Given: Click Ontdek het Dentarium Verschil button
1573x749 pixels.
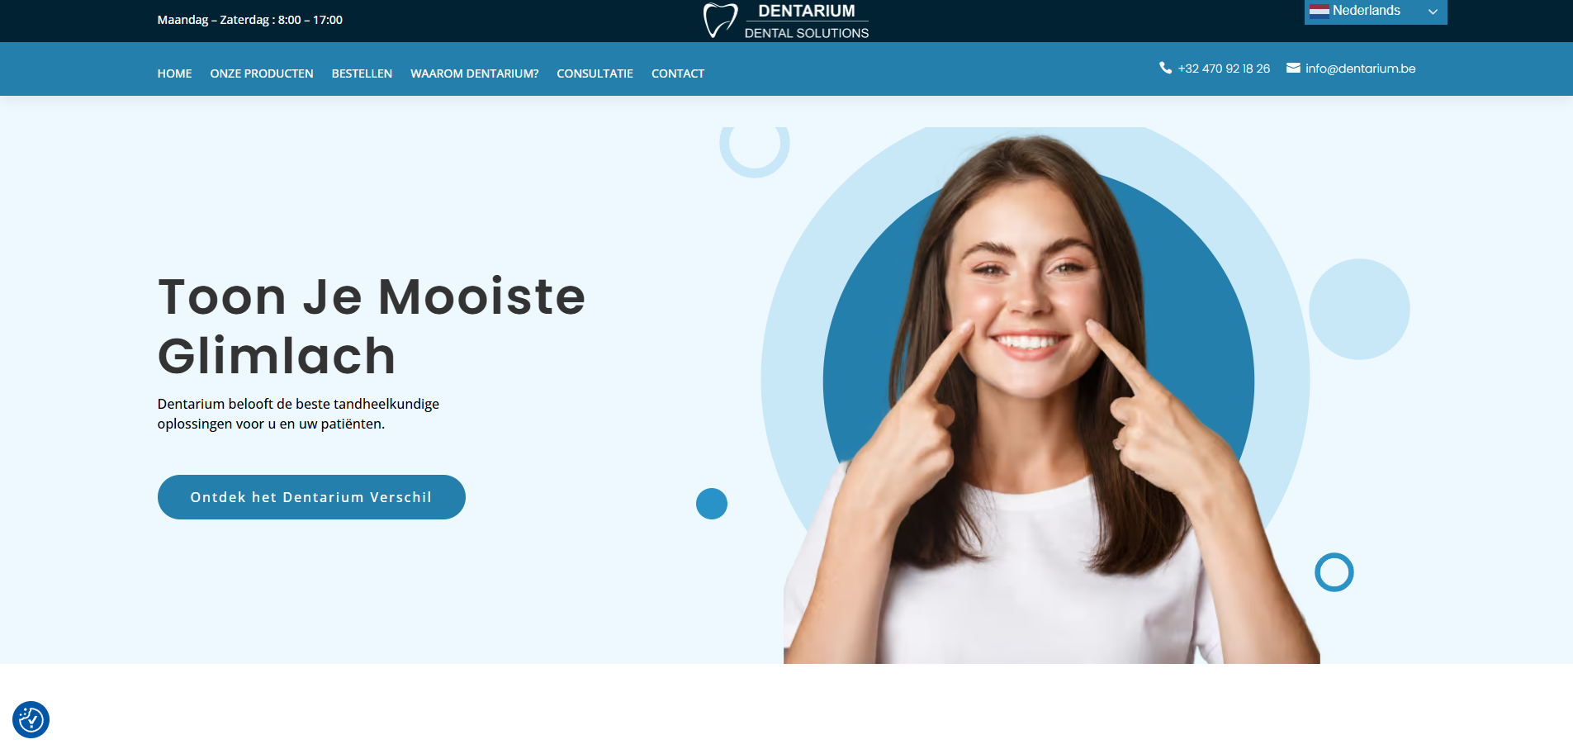Looking at the screenshot, I should pos(311,497).
